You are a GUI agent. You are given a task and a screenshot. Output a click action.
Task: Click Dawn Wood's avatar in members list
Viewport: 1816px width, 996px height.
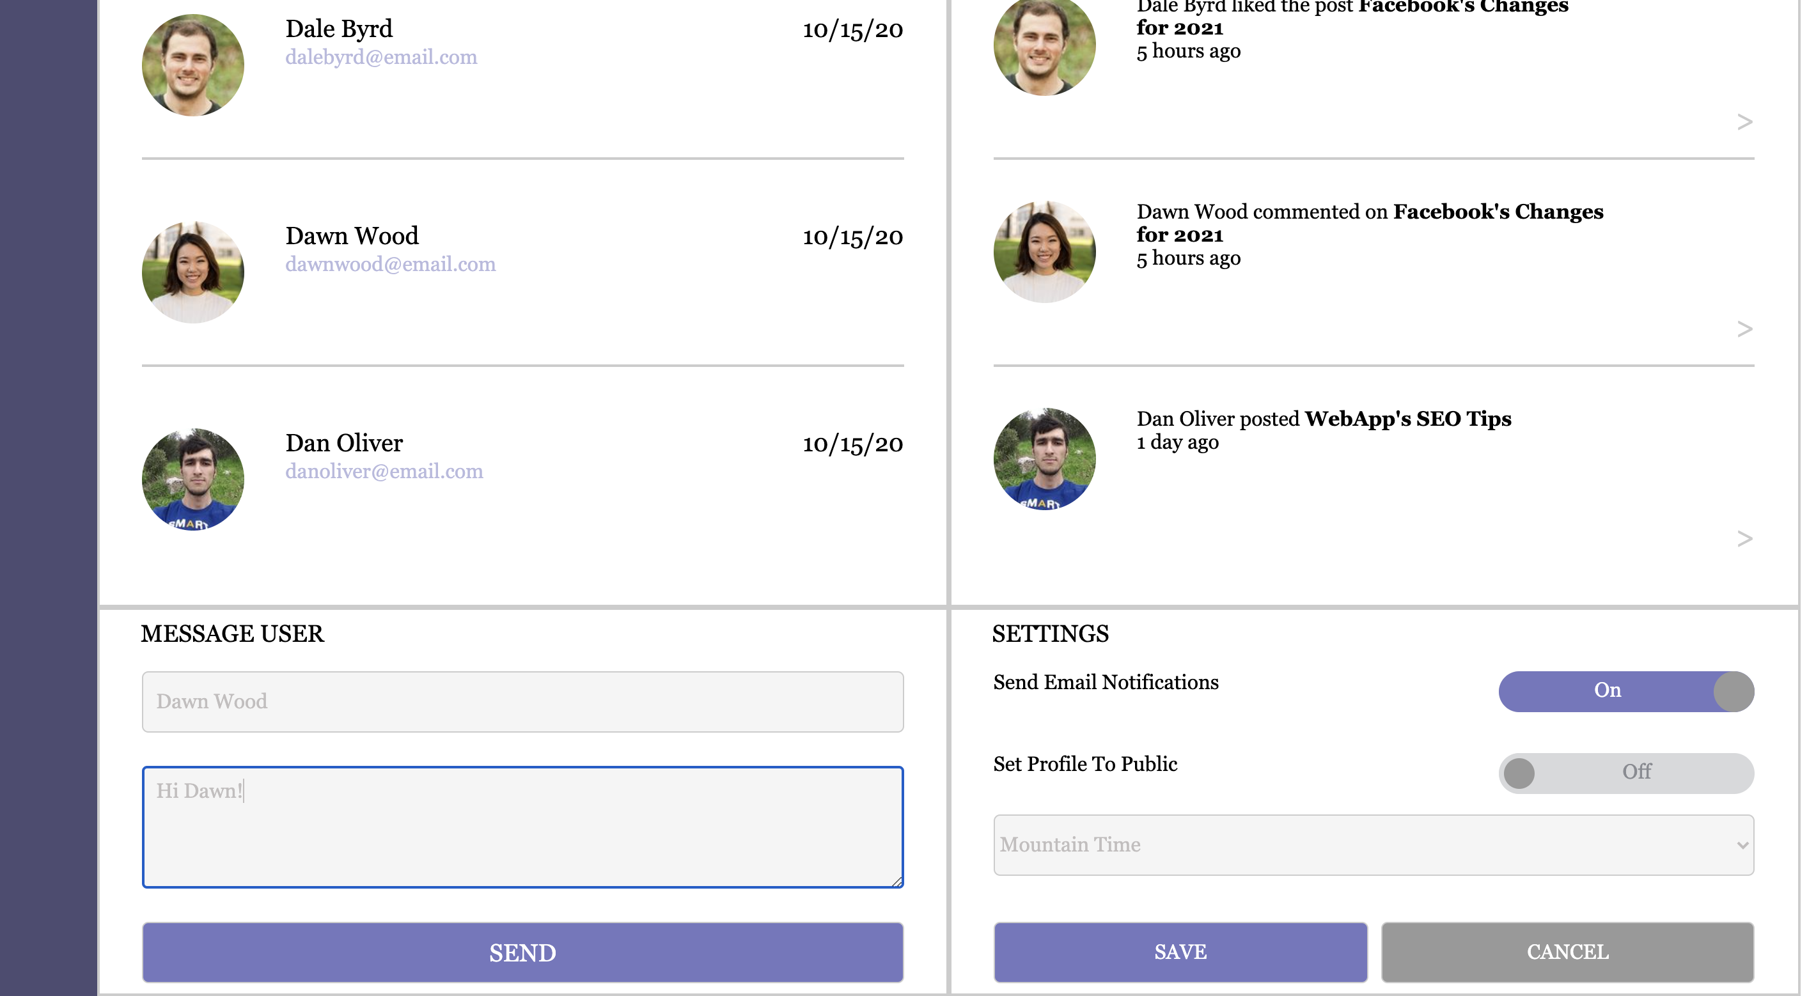(x=192, y=272)
